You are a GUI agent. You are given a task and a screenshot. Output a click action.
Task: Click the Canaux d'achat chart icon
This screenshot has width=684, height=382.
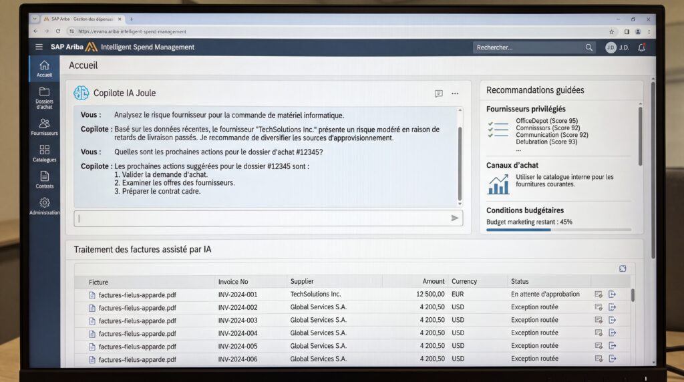tap(498, 184)
